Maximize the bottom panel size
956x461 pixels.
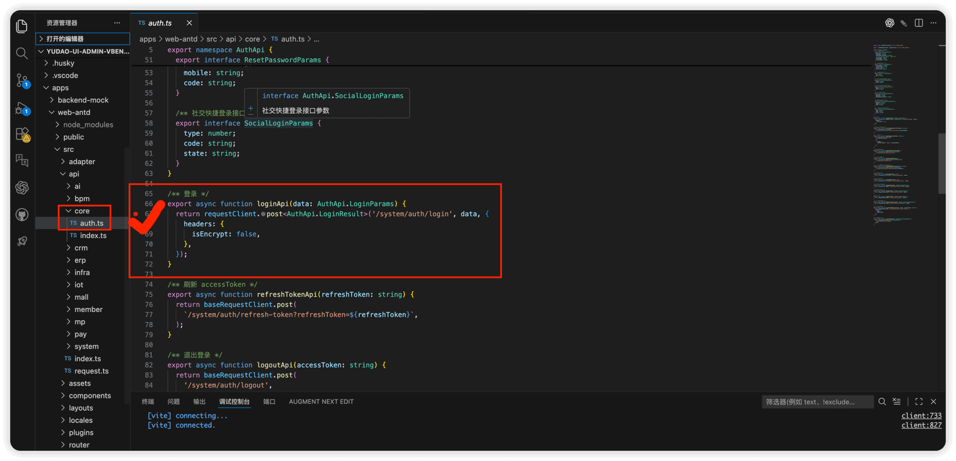(918, 402)
